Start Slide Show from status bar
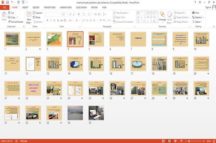The width and height of the screenshot is (216, 143). [181, 141]
